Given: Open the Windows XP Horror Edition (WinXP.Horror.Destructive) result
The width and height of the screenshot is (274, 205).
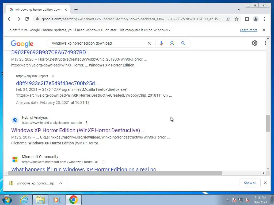Looking at the screenshot, I should (x=78, y=130).
